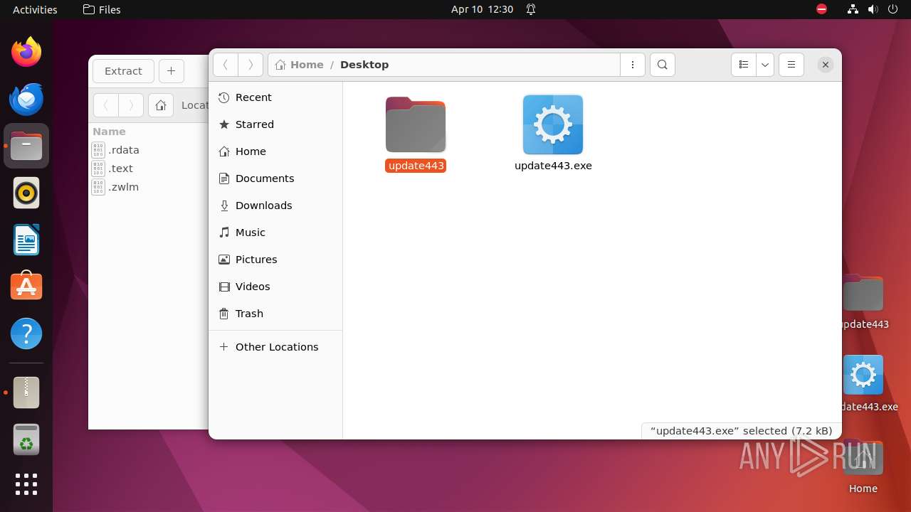Viewport: 911px width, 512px height.
Task: Select update443.exe file in Files window
Action: pyautogui.click(x=553, y=134)
